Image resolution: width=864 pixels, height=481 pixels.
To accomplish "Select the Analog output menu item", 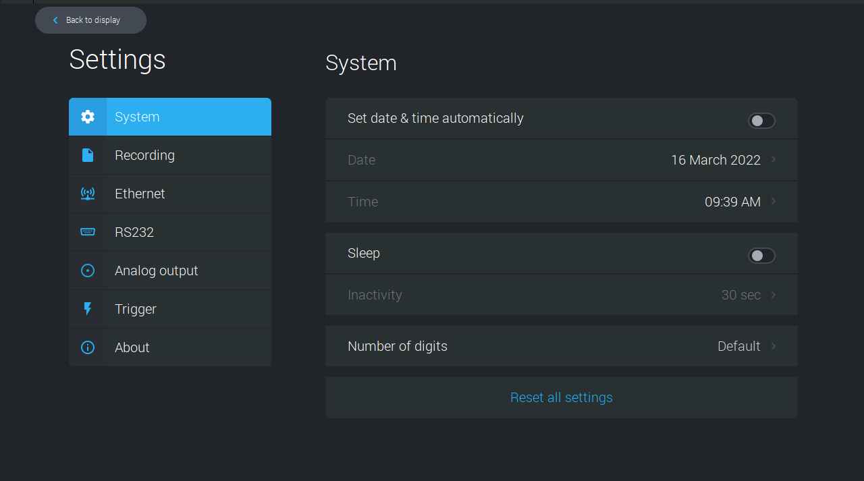I will click(156, 271).
